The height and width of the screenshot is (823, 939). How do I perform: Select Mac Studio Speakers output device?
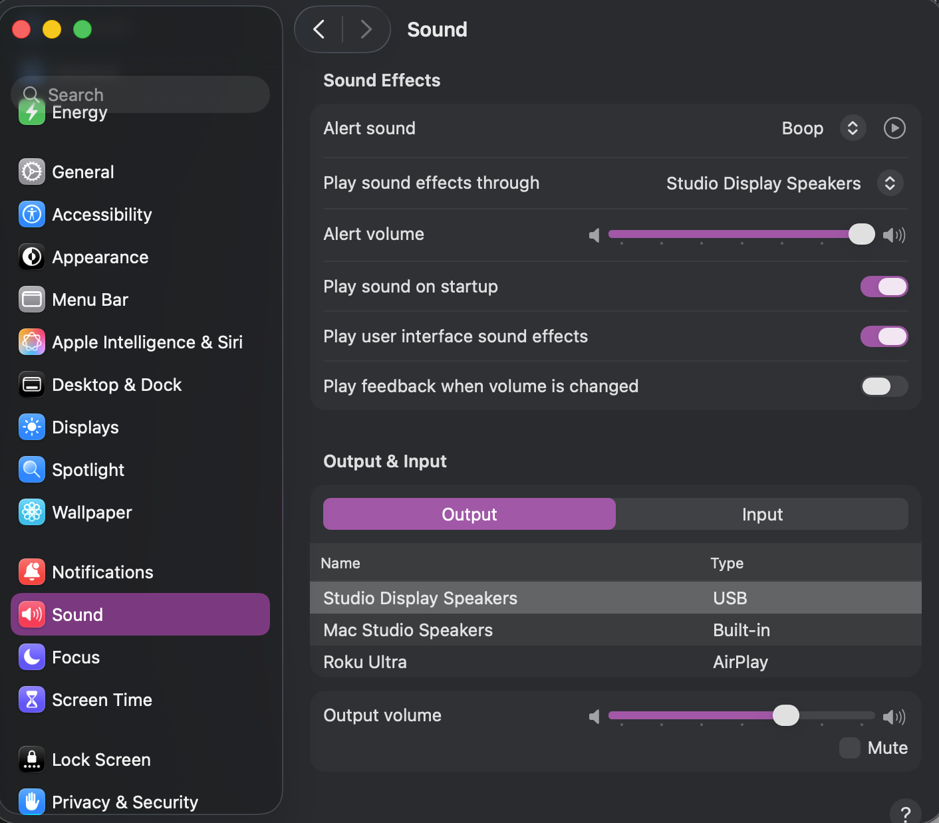point(408,630)
